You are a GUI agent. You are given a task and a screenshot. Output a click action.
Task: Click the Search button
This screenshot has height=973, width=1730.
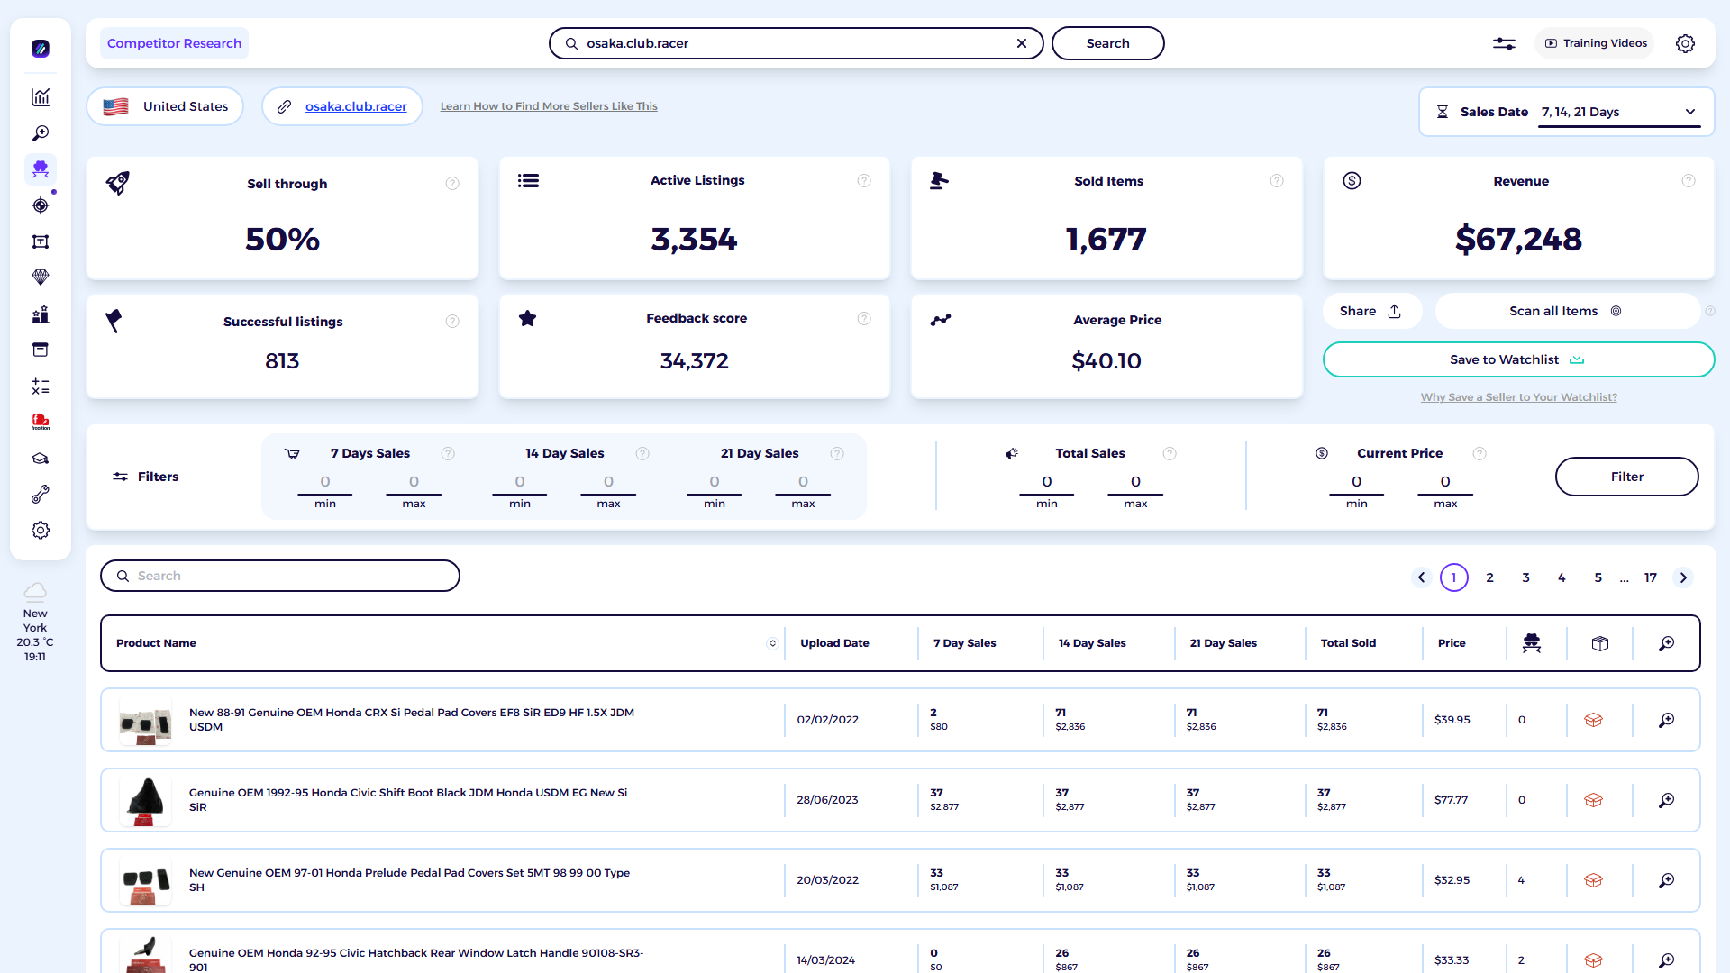pyautogui.click(x=1107, y=43)
